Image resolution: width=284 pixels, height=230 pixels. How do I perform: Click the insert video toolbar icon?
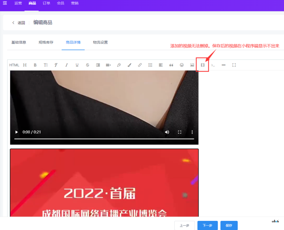tap(203, 65)
